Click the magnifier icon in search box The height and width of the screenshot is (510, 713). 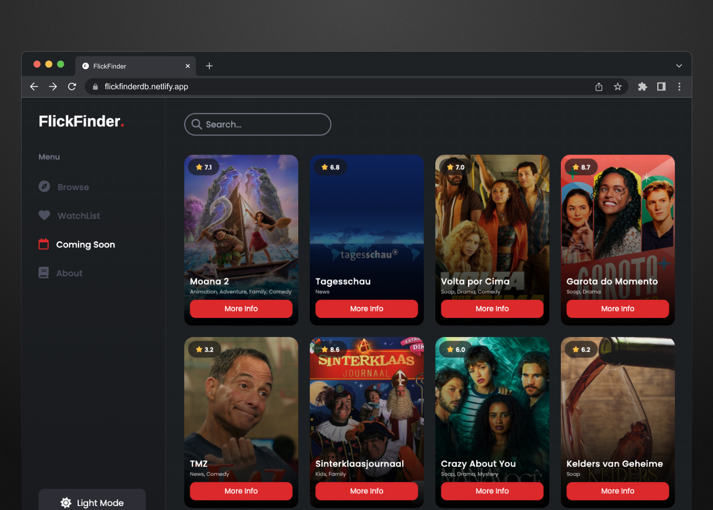(197, 124)
